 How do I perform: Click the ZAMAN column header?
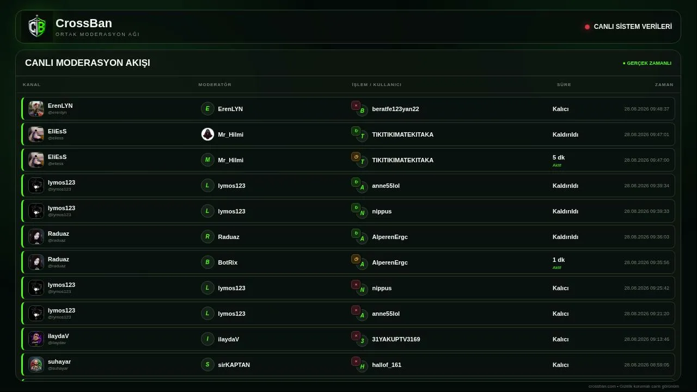pyautogui.click(x=664, y=85)
